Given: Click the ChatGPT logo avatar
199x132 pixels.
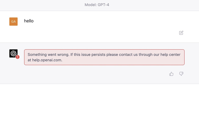Looking at the screenshot, I should coord(13,53).
